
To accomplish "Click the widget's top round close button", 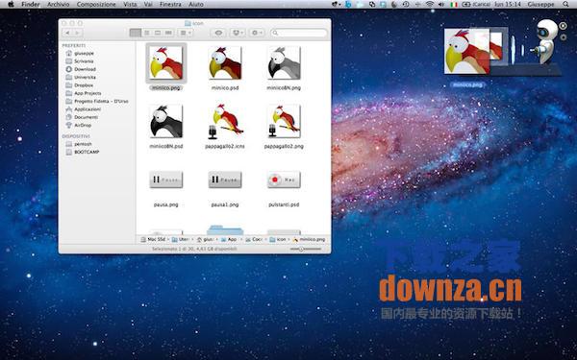I will click(563, 26).
